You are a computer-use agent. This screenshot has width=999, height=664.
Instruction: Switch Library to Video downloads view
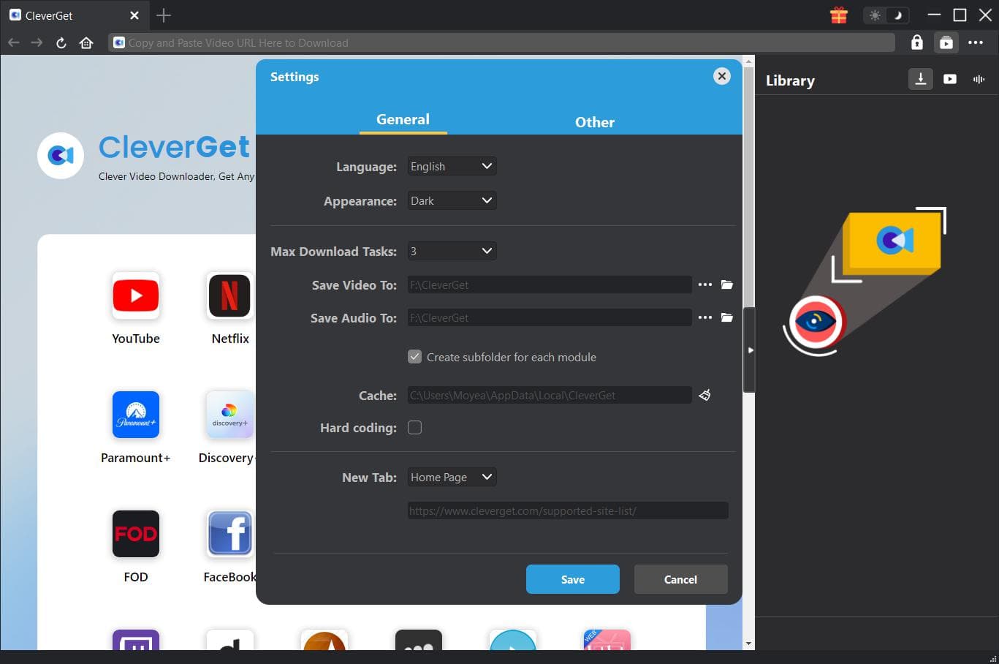pos(949,79)
